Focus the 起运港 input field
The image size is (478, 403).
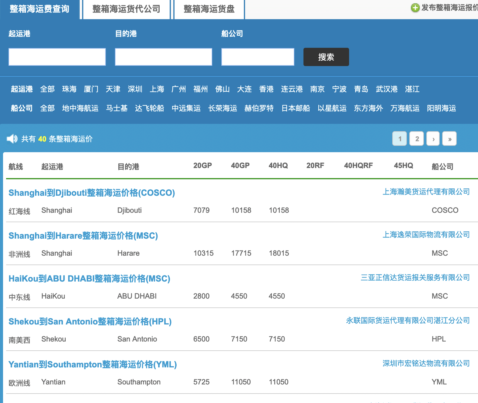(57, 57)
